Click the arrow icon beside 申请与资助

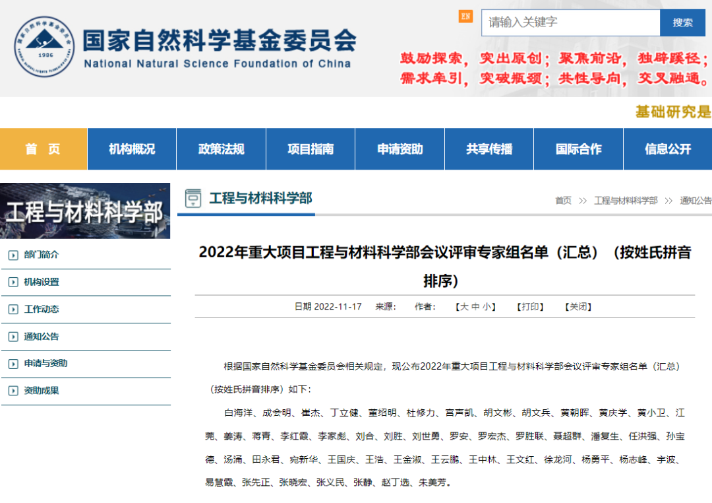(x=13, y=364)
